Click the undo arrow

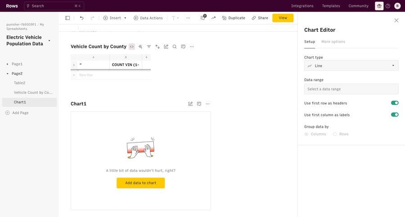click(x=81, y=18)
